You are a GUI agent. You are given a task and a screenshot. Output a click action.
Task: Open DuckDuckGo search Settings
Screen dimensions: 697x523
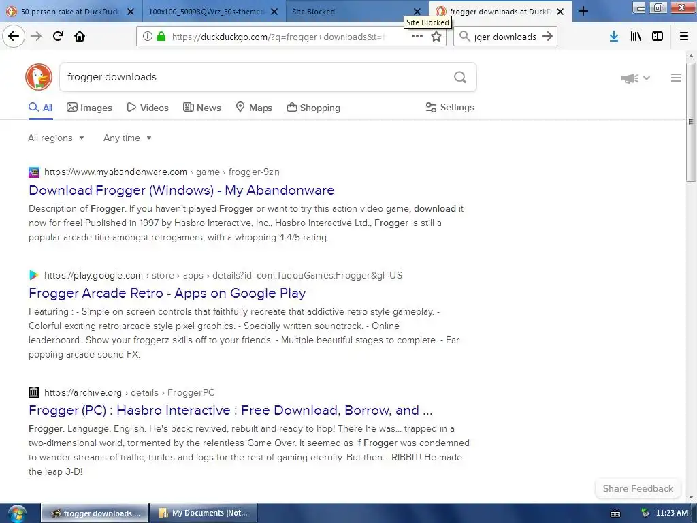tap(450, 107)
